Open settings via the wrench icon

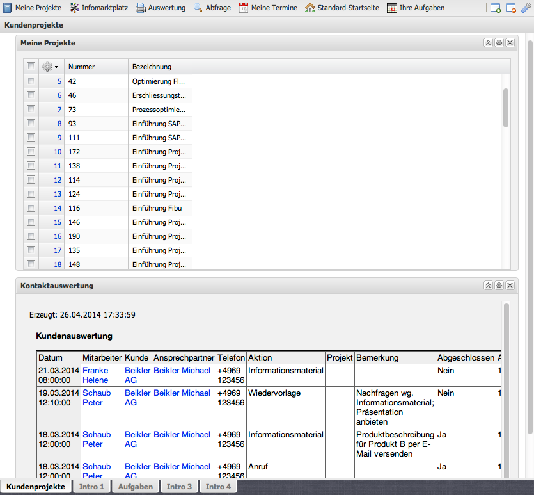click(x=526, y=8)
